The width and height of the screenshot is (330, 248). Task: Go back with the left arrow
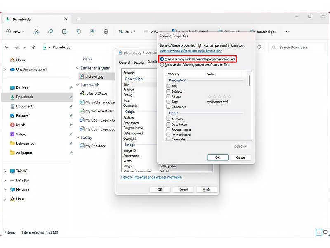(x=7, y=47)
